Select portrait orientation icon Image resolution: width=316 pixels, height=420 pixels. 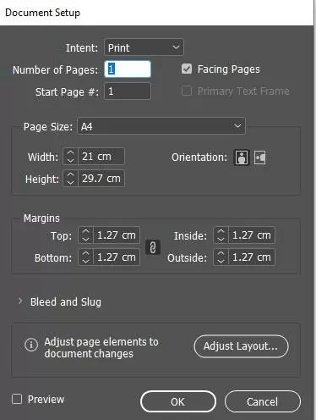(242, 157)
